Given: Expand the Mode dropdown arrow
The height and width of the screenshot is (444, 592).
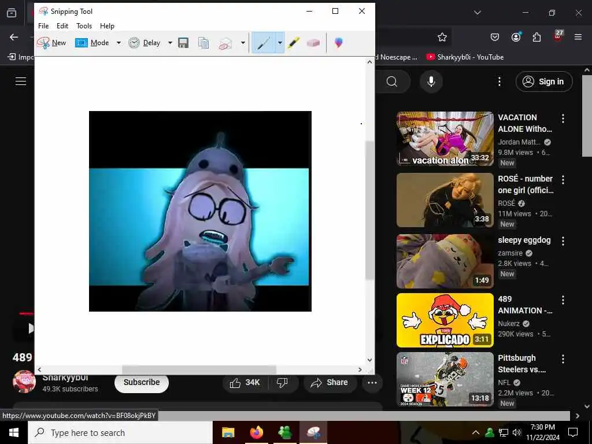Looking at the screenshot, I should (119, 43).
